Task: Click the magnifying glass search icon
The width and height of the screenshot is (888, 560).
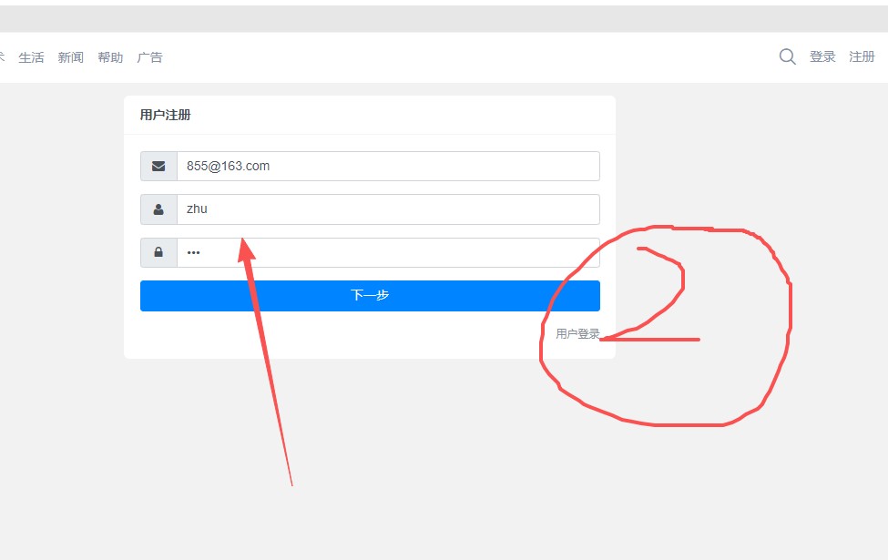Action: [x=788, y=57]
